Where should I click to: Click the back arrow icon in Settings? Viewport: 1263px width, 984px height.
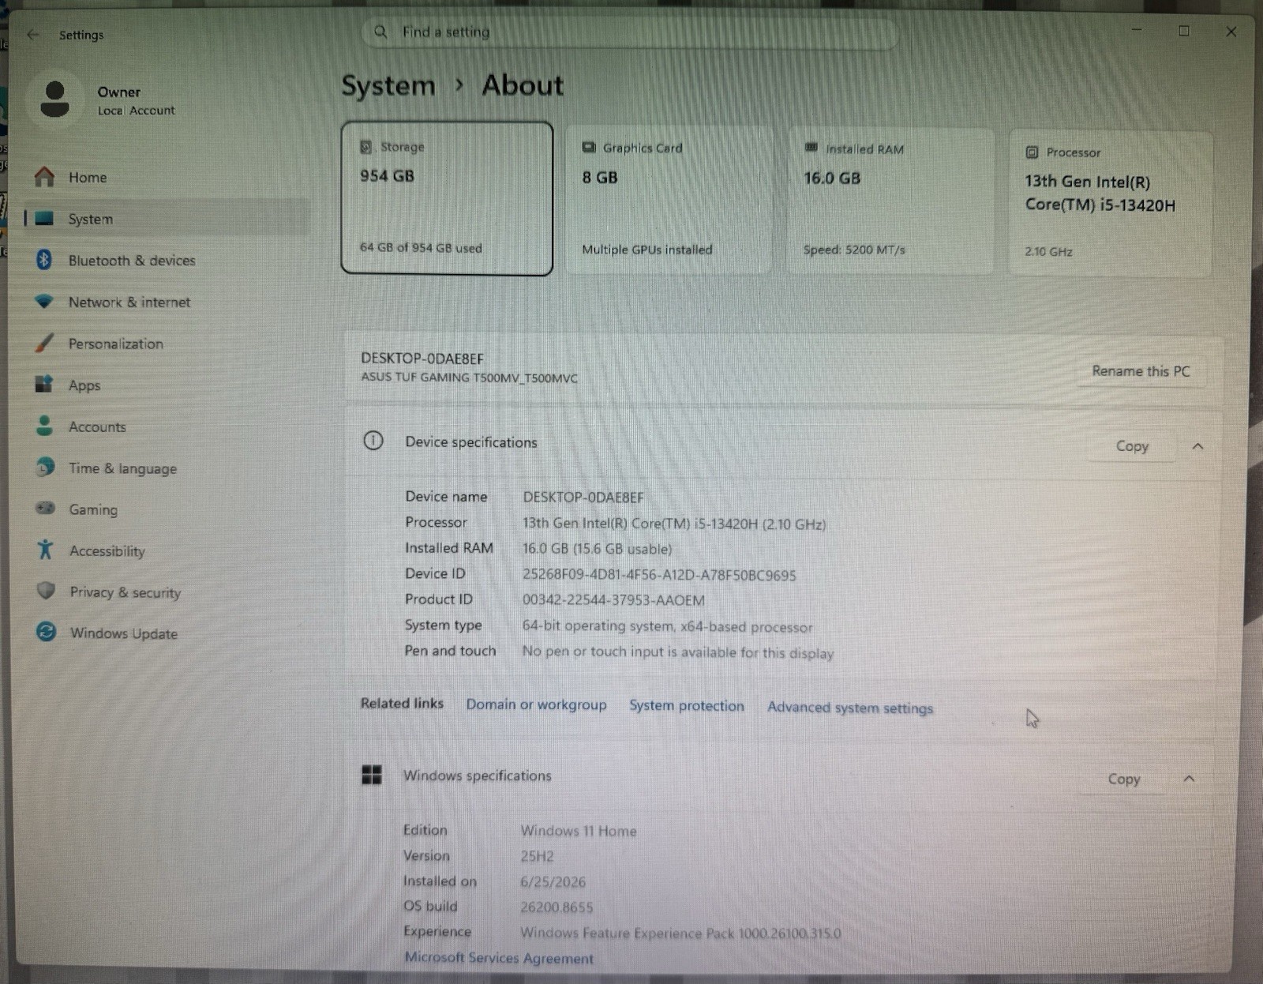pos(32,35)
